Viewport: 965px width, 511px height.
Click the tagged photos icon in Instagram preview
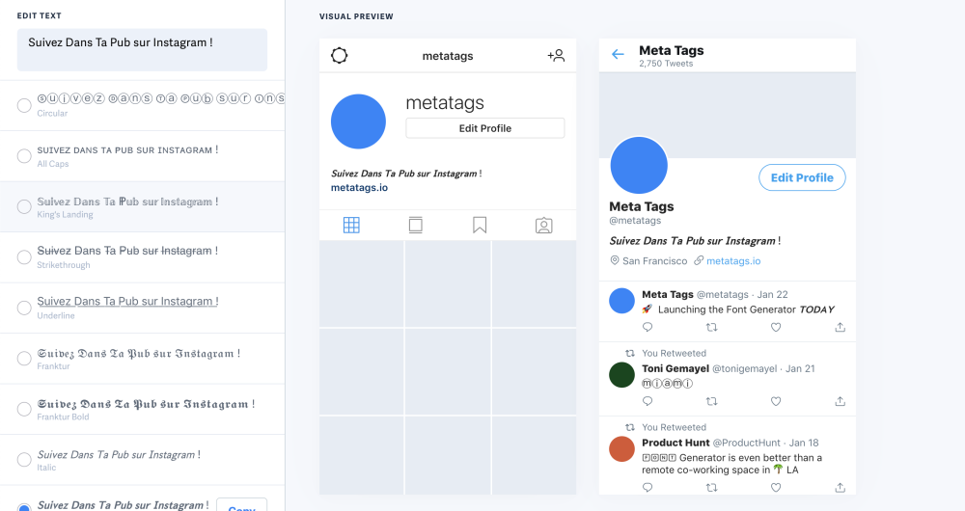[x=544, y=225]
